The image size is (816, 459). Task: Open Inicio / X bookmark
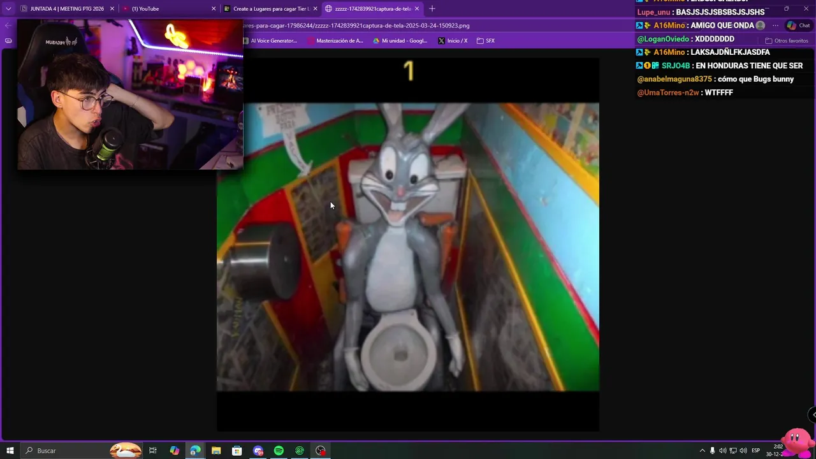click(453, 41)
